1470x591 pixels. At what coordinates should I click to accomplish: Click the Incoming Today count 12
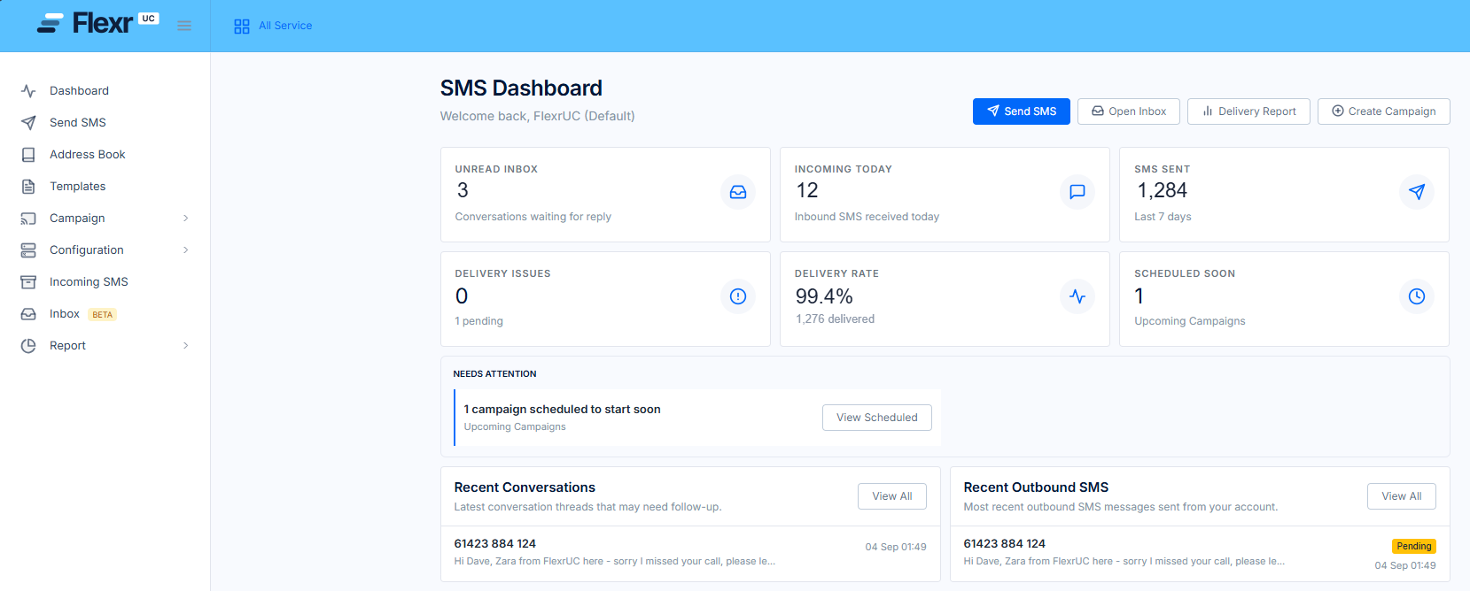[807, 191]
